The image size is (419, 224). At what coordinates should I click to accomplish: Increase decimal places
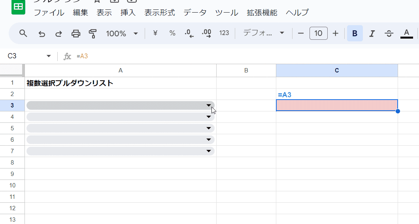click(207, 33)
